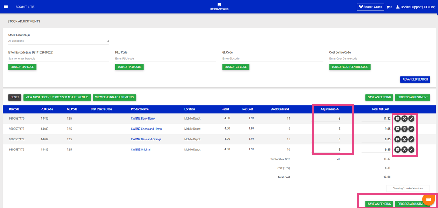Image resolution: width=438 pixels, height=208 pixels.
Task: Open CWBNZ Original product link
Action: coord(141,150)
